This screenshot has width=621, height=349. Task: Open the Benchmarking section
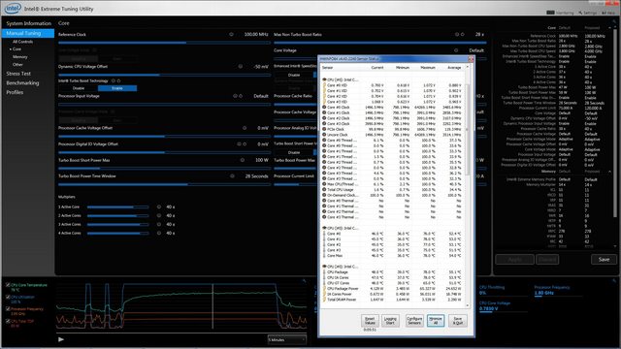tap(22, 83)
